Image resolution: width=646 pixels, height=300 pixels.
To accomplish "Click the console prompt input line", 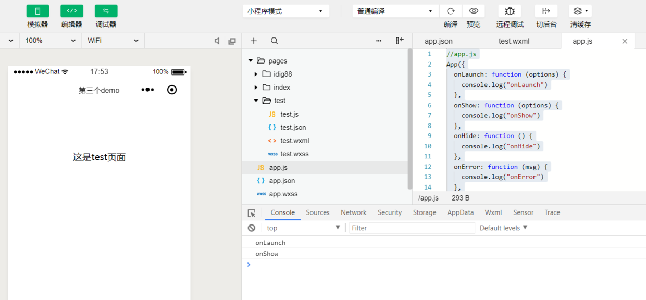I will pyautogui.click(x=444, y=265).
